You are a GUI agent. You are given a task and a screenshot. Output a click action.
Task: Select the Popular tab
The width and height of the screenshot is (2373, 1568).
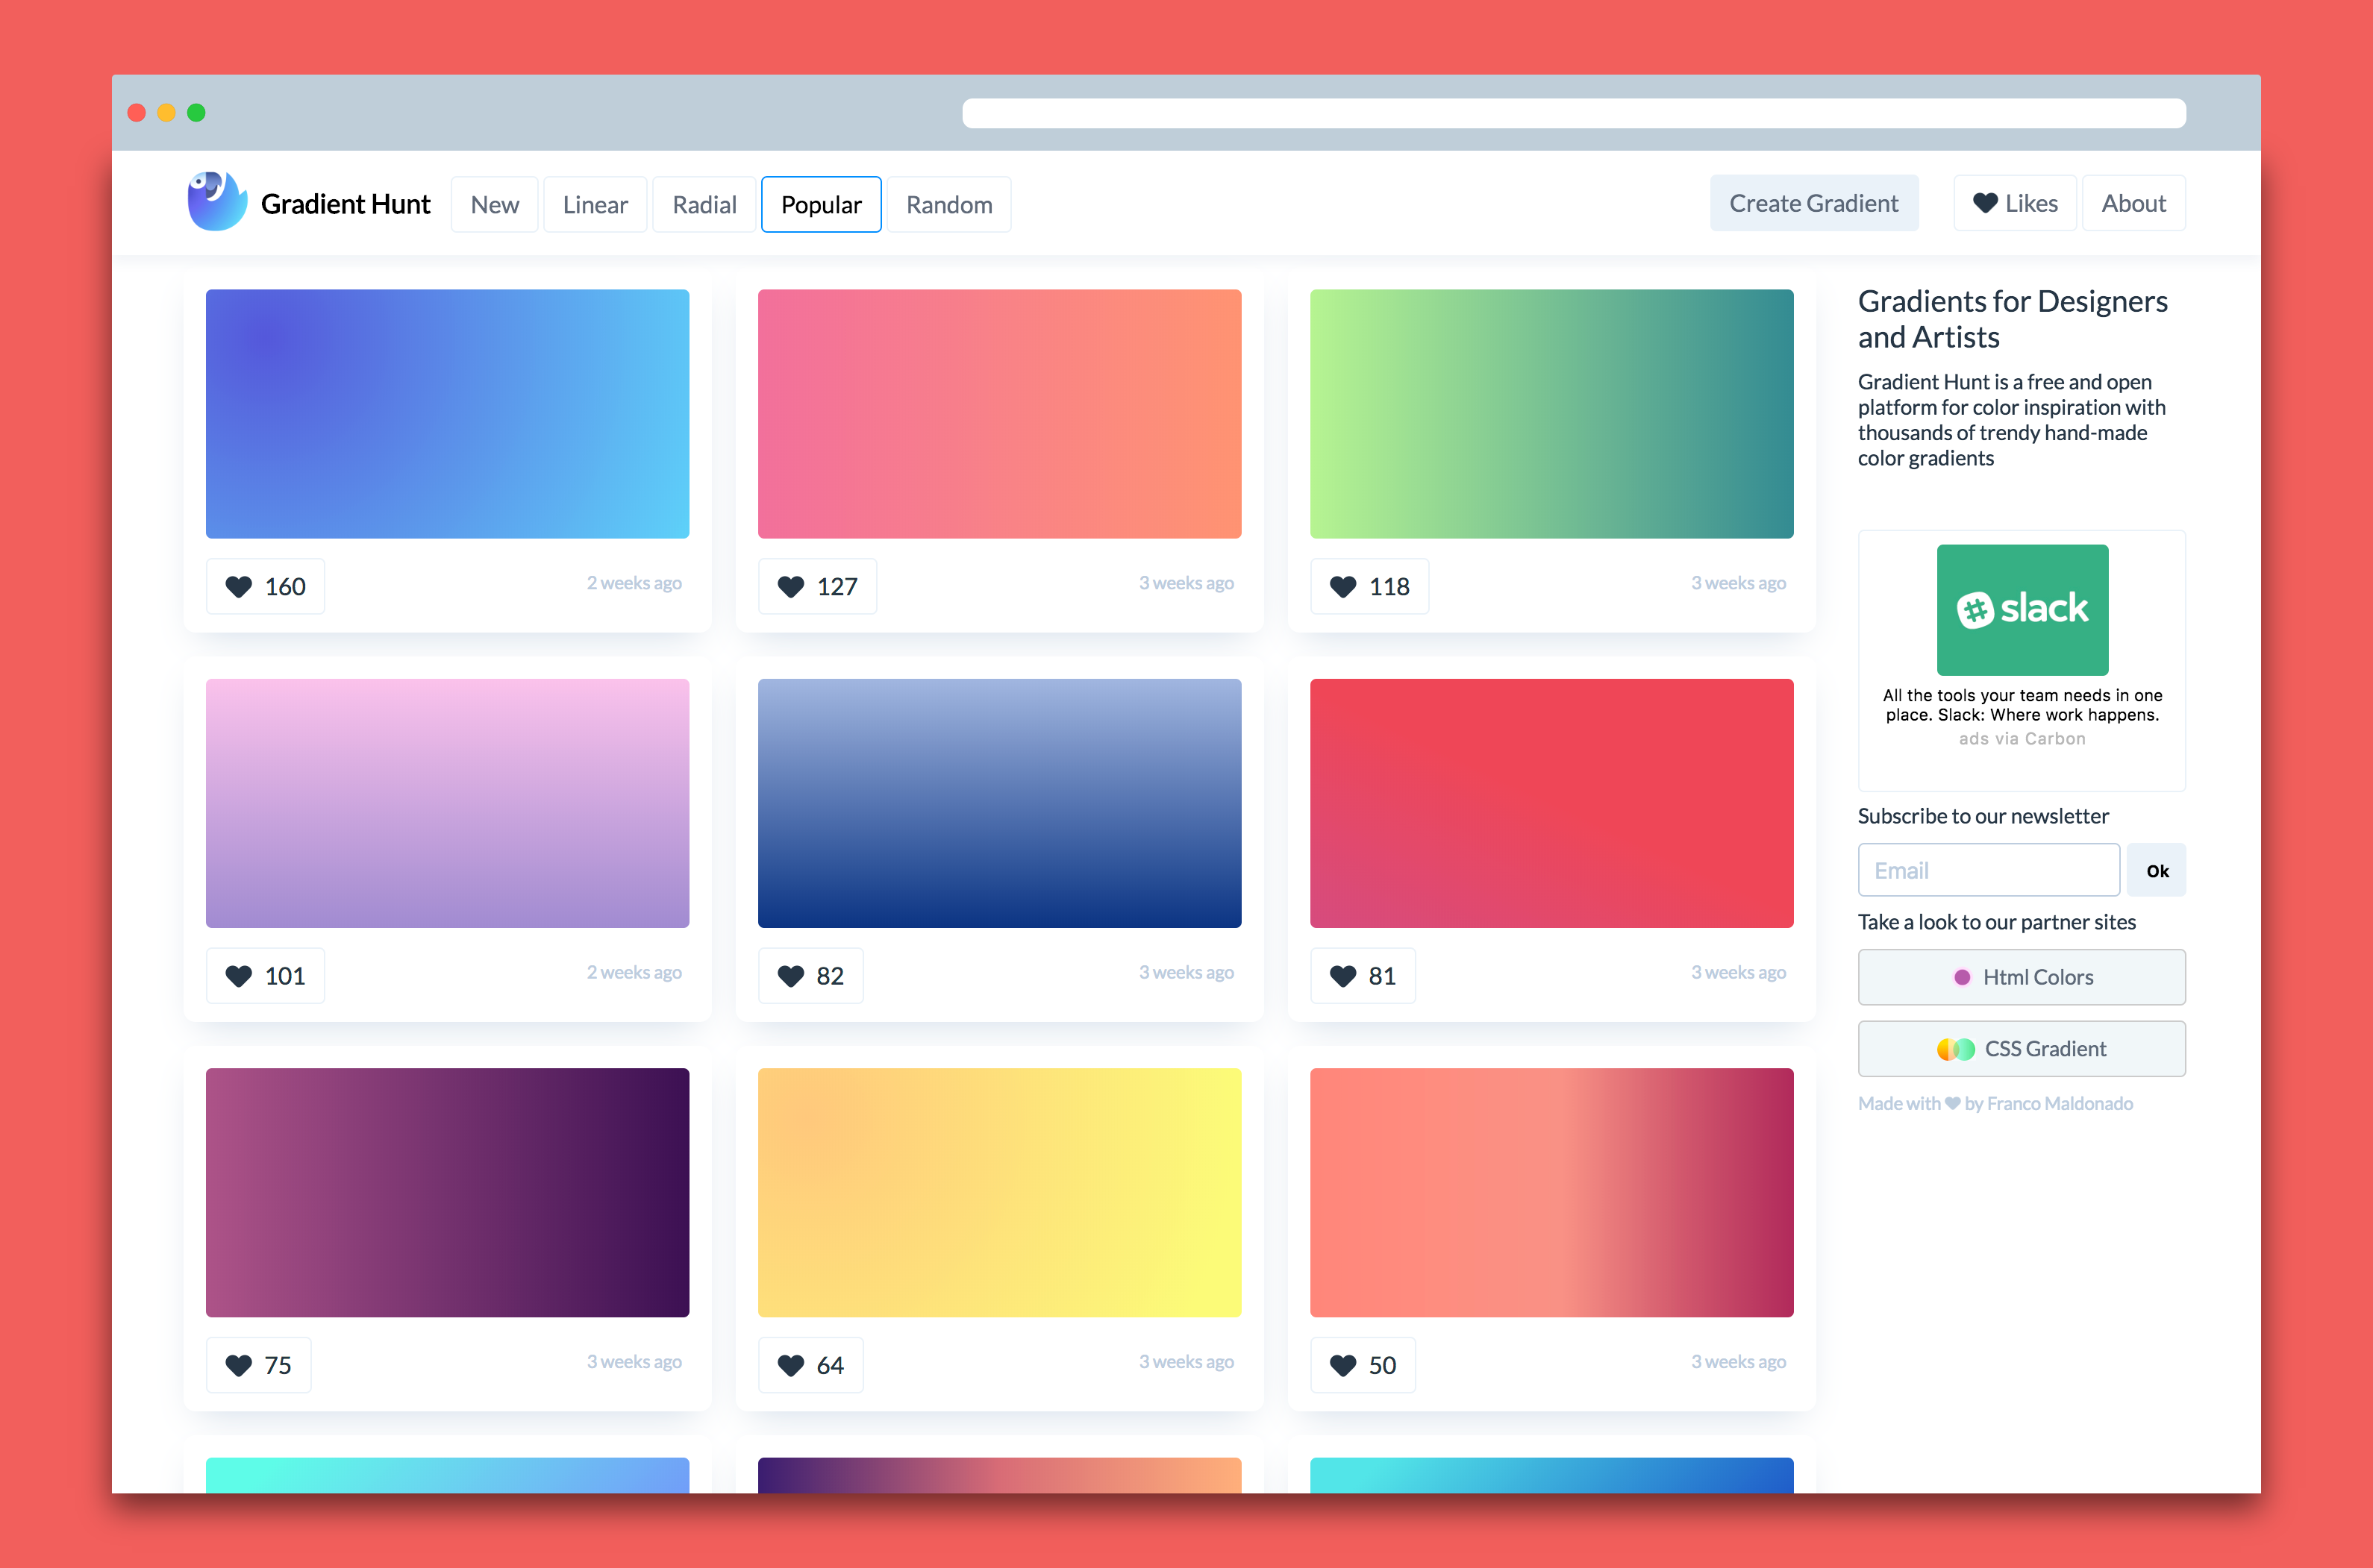[x=821, y=203]
